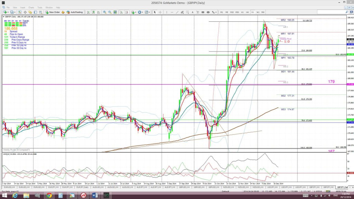Open the File menu

click(x=8, y=8)
